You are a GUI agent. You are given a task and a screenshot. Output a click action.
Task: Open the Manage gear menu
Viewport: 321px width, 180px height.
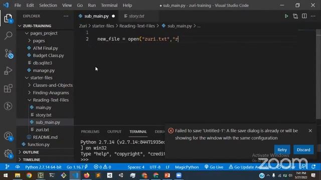coord(9,153)
